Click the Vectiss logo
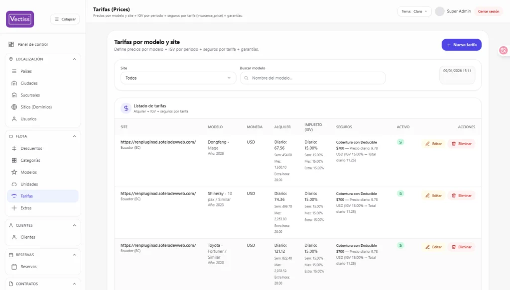Image resolution: width=510 pixels, height=290 pixels. pos(20,19)
